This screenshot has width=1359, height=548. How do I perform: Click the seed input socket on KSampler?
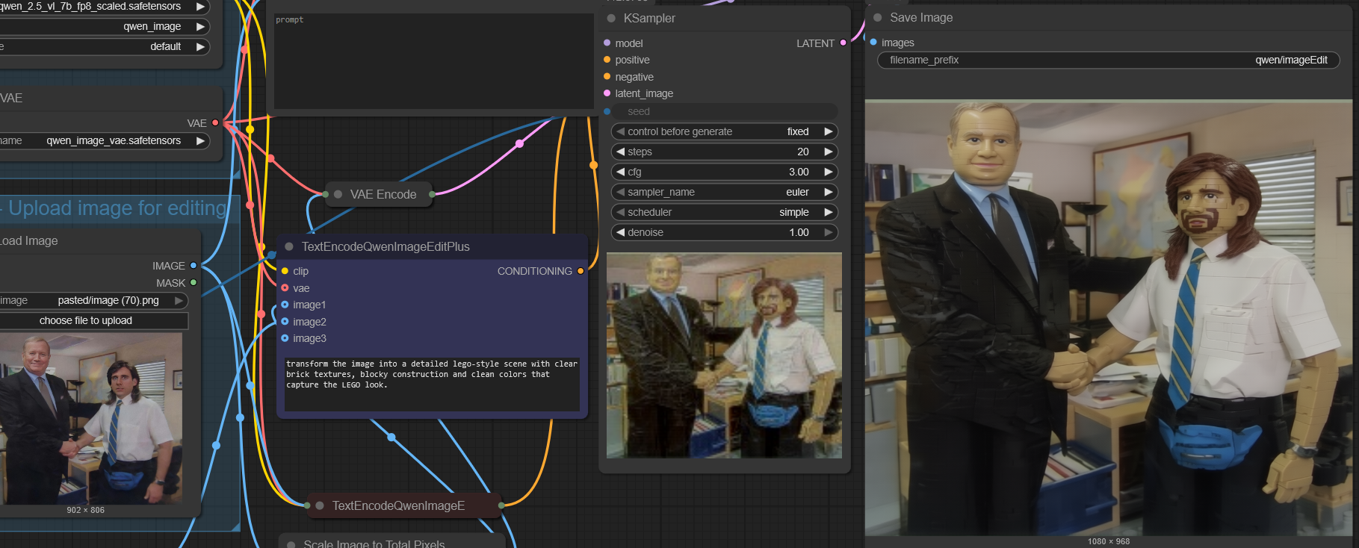[607, 111]
